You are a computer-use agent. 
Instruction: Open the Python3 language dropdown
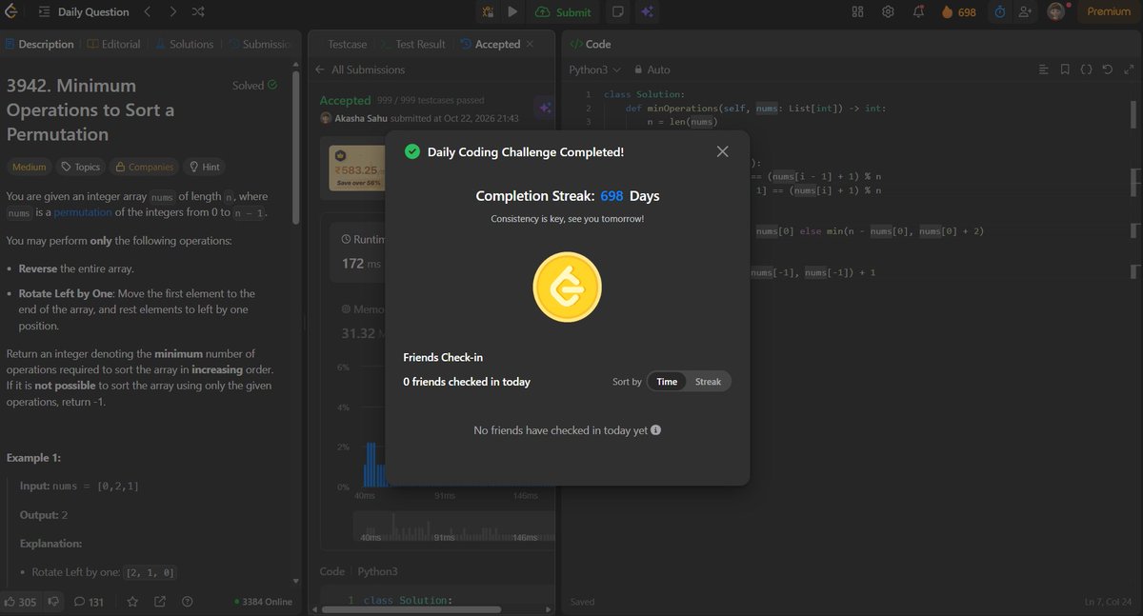tap(594, 70)
